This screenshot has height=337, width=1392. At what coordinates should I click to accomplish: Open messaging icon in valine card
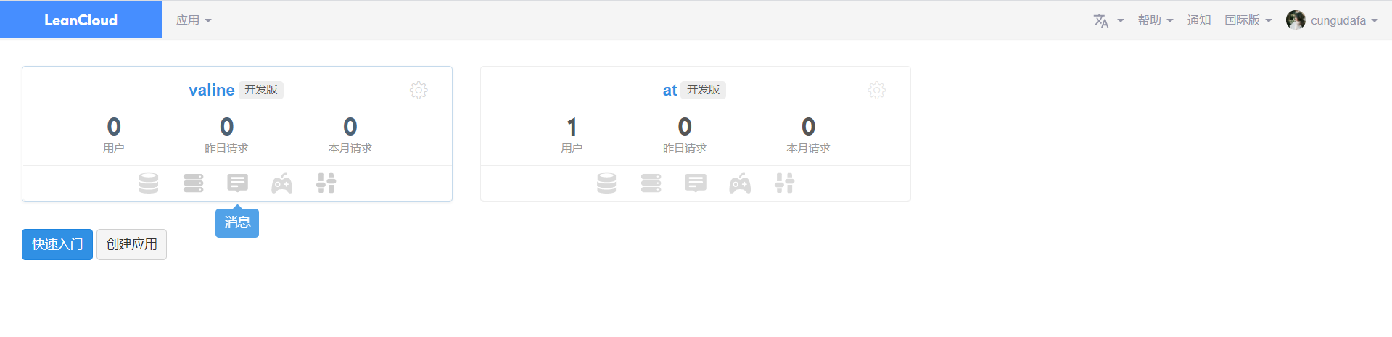237,183
